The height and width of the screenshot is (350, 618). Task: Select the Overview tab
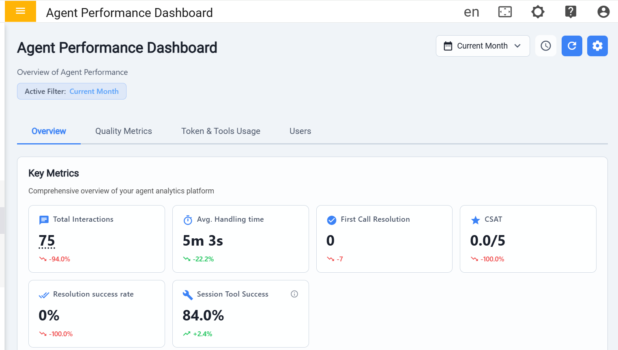(x=49, y=131)
